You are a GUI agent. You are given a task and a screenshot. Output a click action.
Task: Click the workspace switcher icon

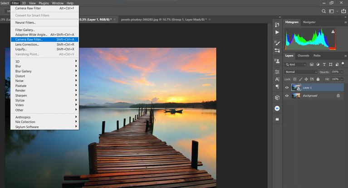331,11
